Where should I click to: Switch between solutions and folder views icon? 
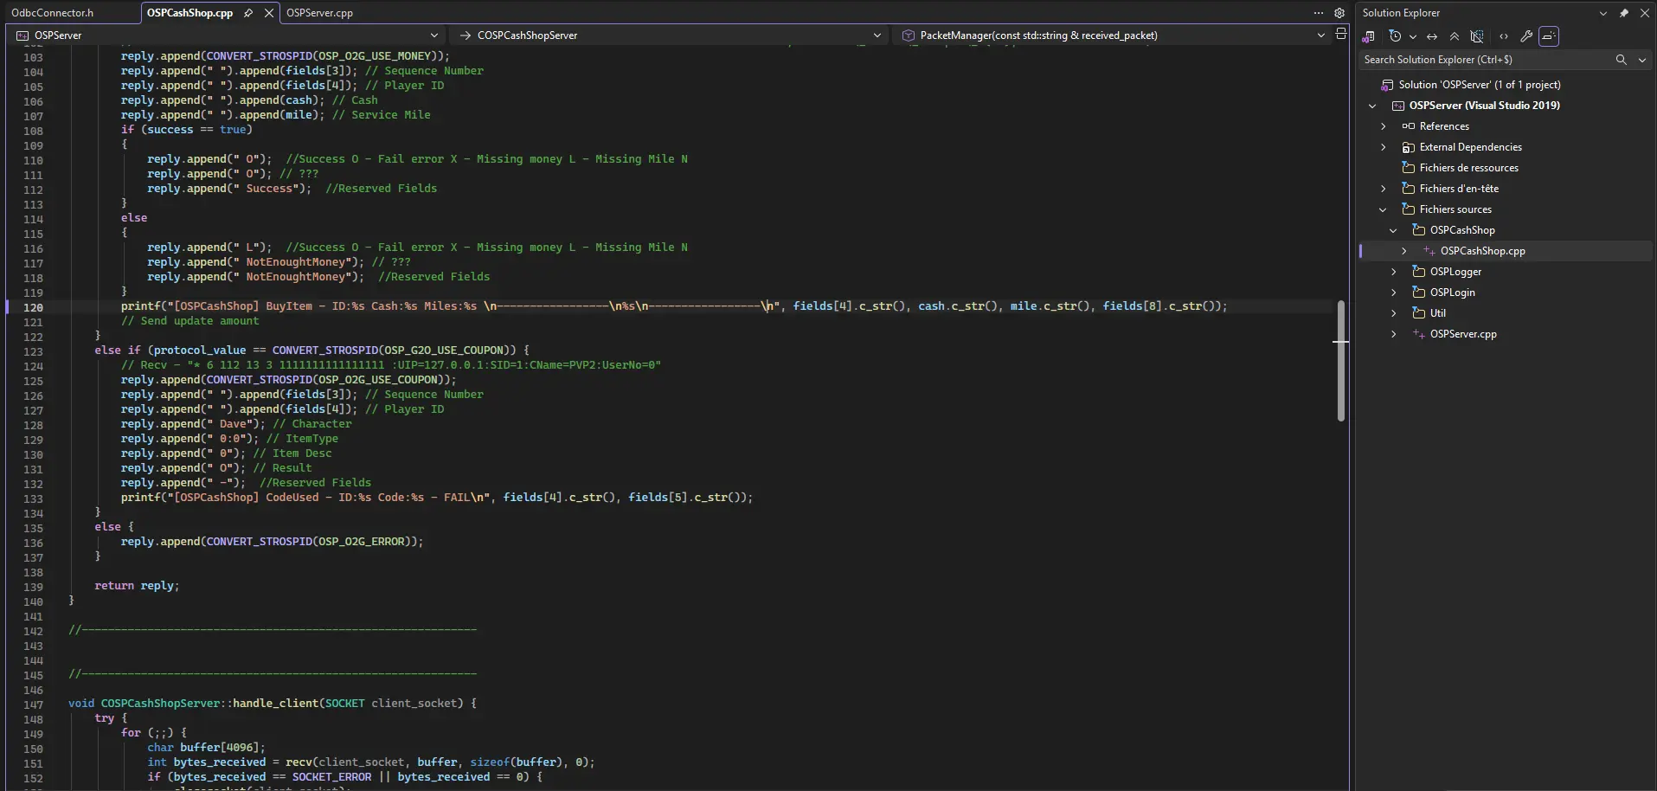(1369, 36)
